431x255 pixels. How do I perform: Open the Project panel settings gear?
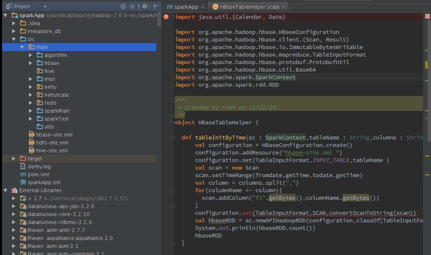pos(145,6)
